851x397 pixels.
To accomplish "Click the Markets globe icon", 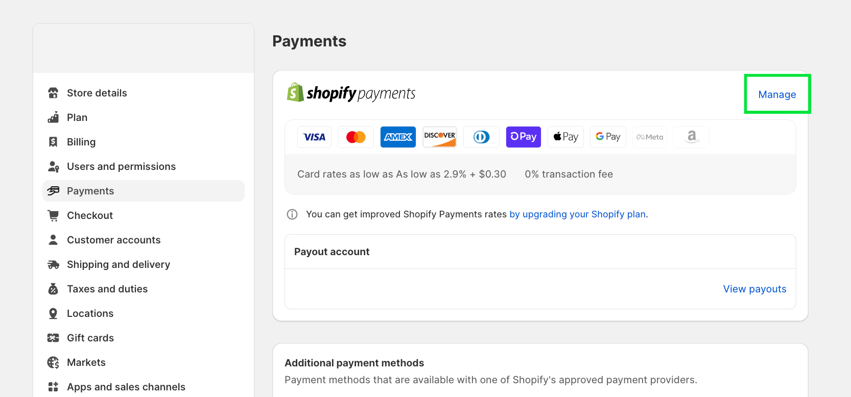I will pos(53,362).
